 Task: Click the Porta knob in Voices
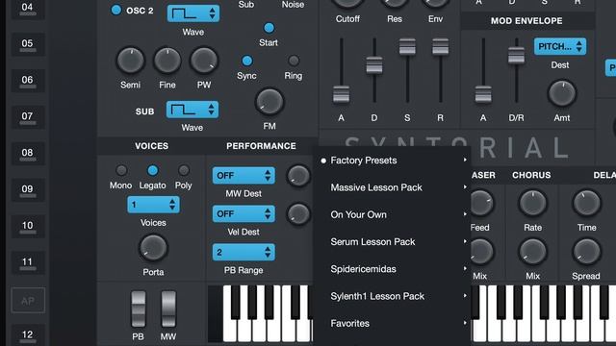[x=153, y=248]
